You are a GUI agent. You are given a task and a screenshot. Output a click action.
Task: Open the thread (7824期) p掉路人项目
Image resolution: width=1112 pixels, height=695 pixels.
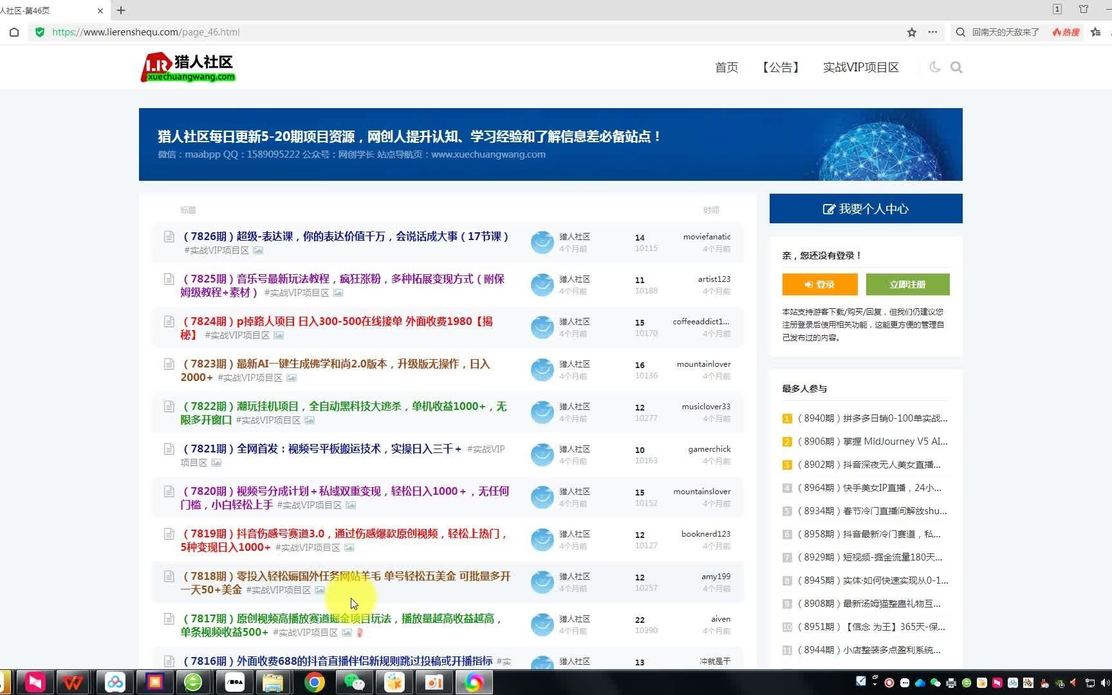tap(337, 328)
